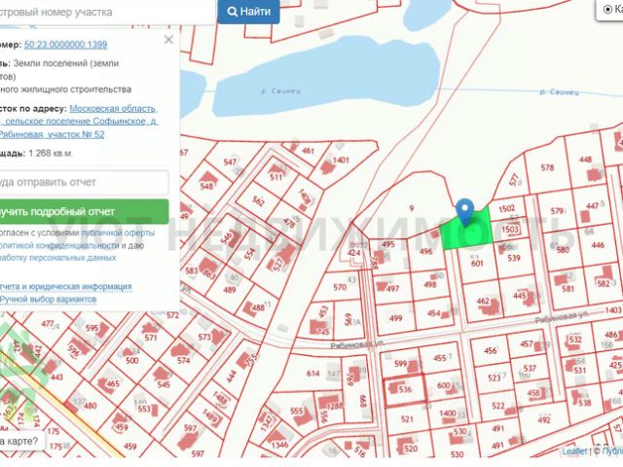The width and height of the screenshot is (623, 467).
Task: Click the на карте? help button
Action: 21,441
